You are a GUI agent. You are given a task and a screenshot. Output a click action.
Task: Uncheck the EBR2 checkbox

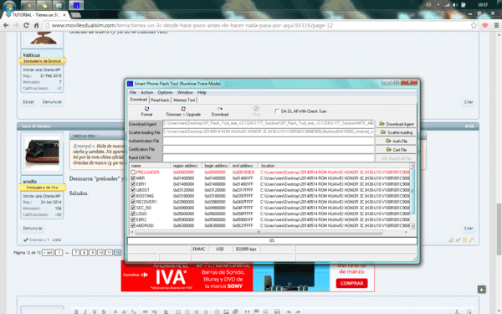click(x=133, y=219)
